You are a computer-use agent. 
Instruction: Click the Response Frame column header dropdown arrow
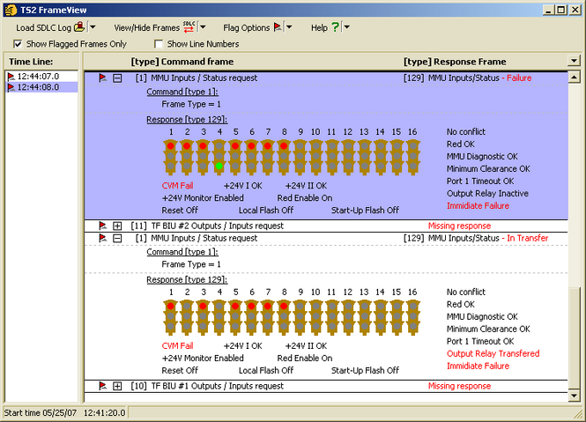point(575,62)
